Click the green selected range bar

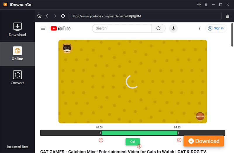(140, 133)
